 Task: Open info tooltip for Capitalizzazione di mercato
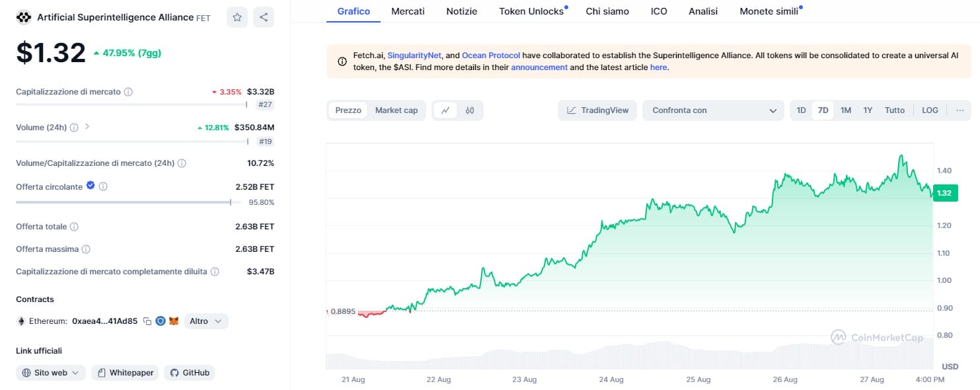128,92
